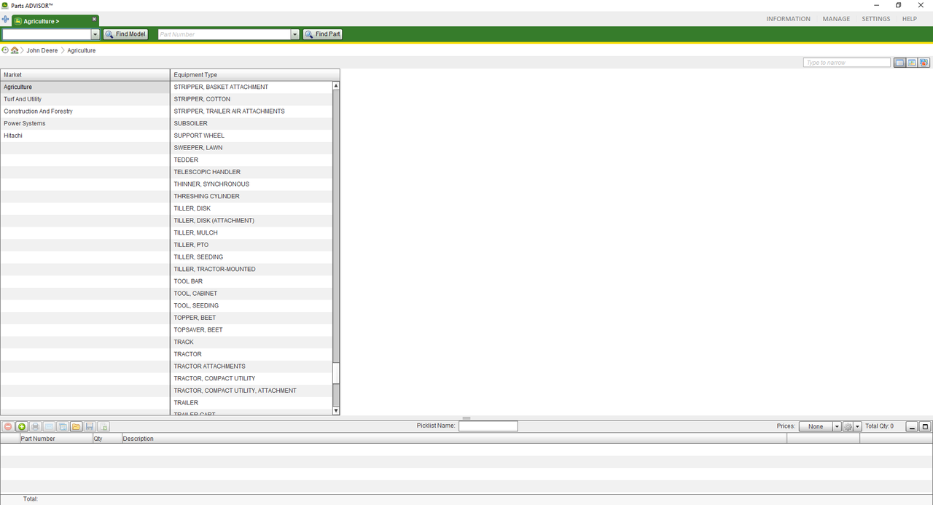
Task: Click the back arrow in breadcrumb
Action: [5, 50]
